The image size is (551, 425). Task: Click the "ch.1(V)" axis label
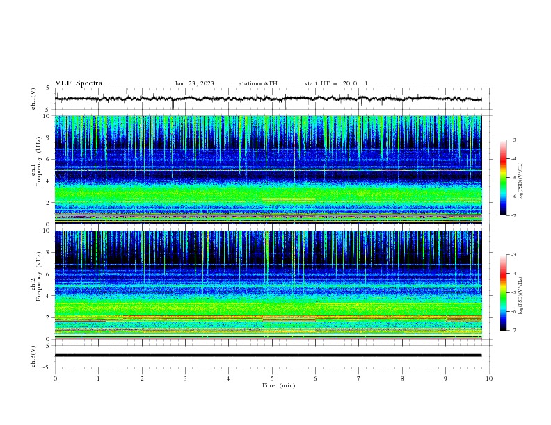click(33, 99)
